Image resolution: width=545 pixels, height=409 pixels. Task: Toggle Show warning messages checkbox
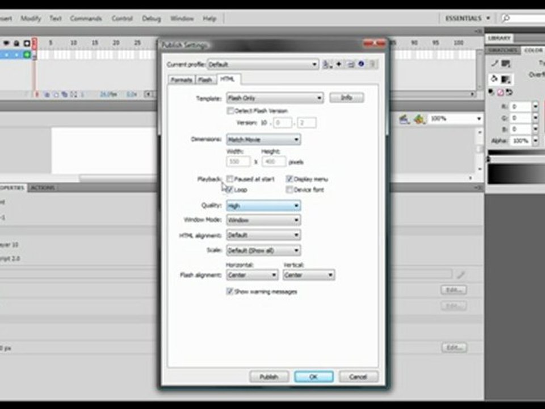pyautogui.click(x=229, y=291)
